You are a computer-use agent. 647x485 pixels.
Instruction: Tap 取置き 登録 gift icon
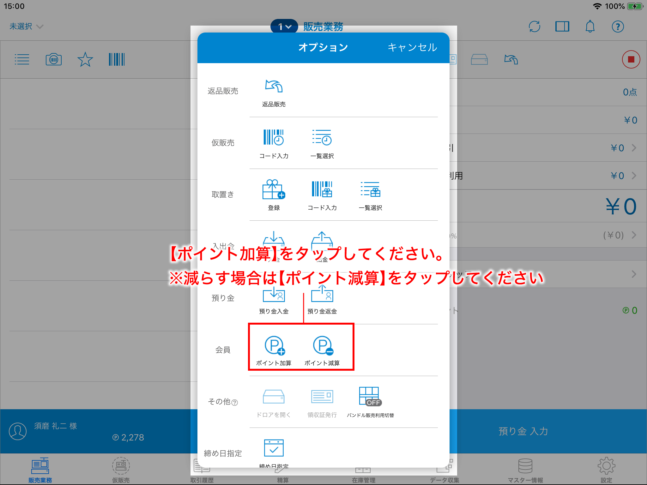[274, 189]
